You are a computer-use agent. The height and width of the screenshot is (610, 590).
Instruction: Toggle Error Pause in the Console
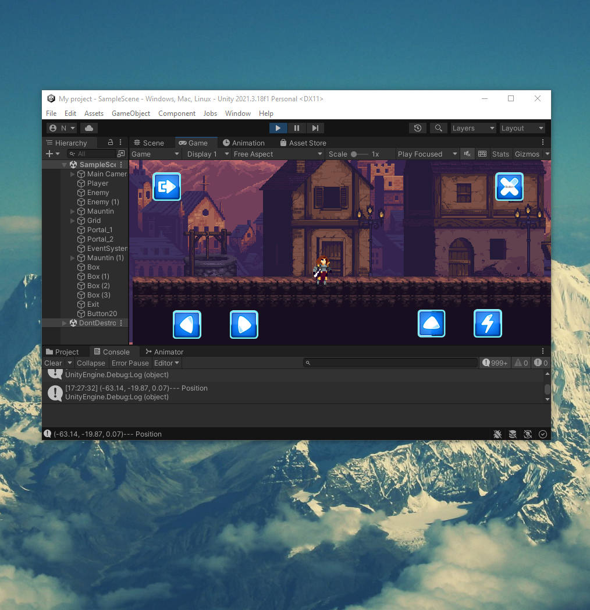pos(130,363)
